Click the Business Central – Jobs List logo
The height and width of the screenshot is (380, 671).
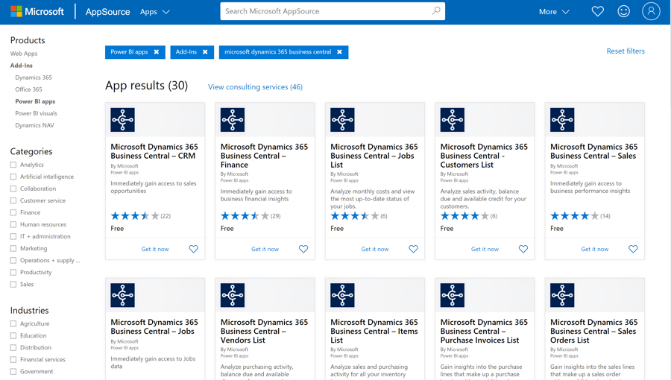(x=342, y=120)
